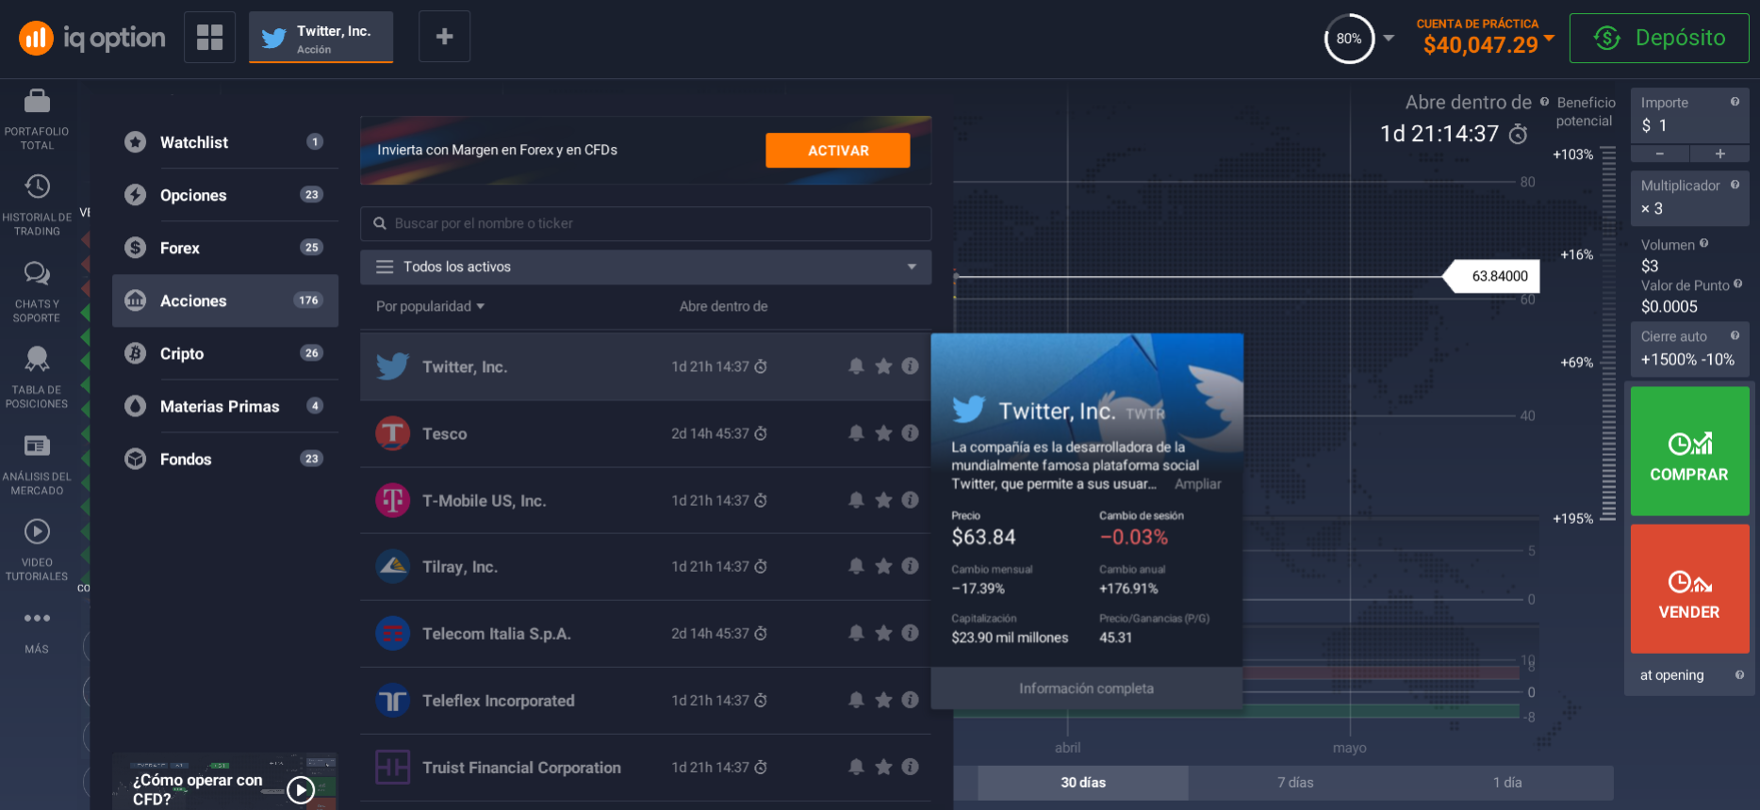Select the Materias Primas category
Screen dimensions: 1760x810
[225, 406]
